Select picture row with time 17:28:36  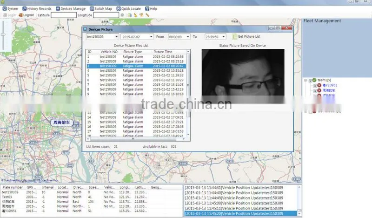click(136, 127)
